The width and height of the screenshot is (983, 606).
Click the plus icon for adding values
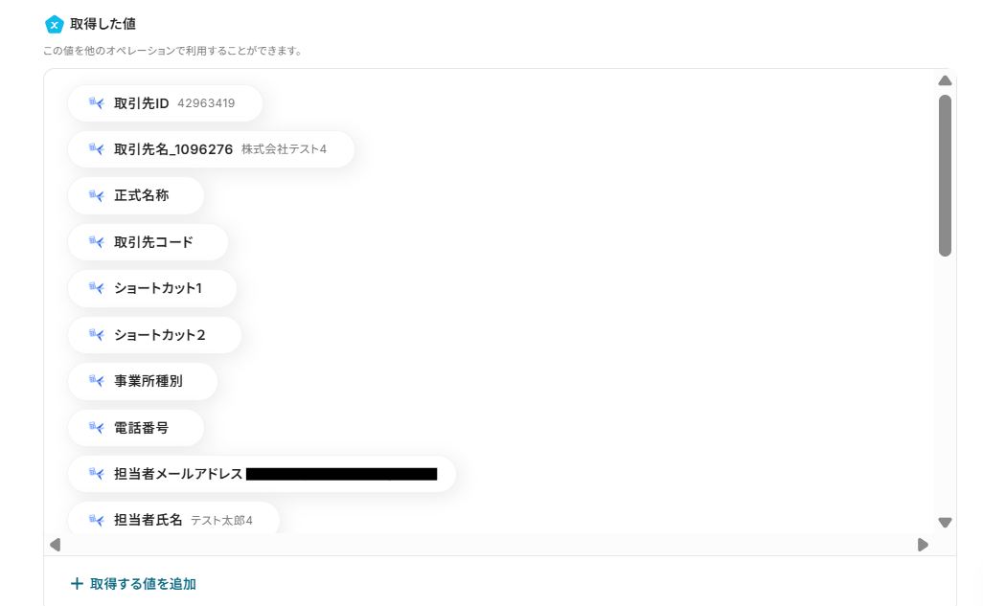tap(77, 583)
